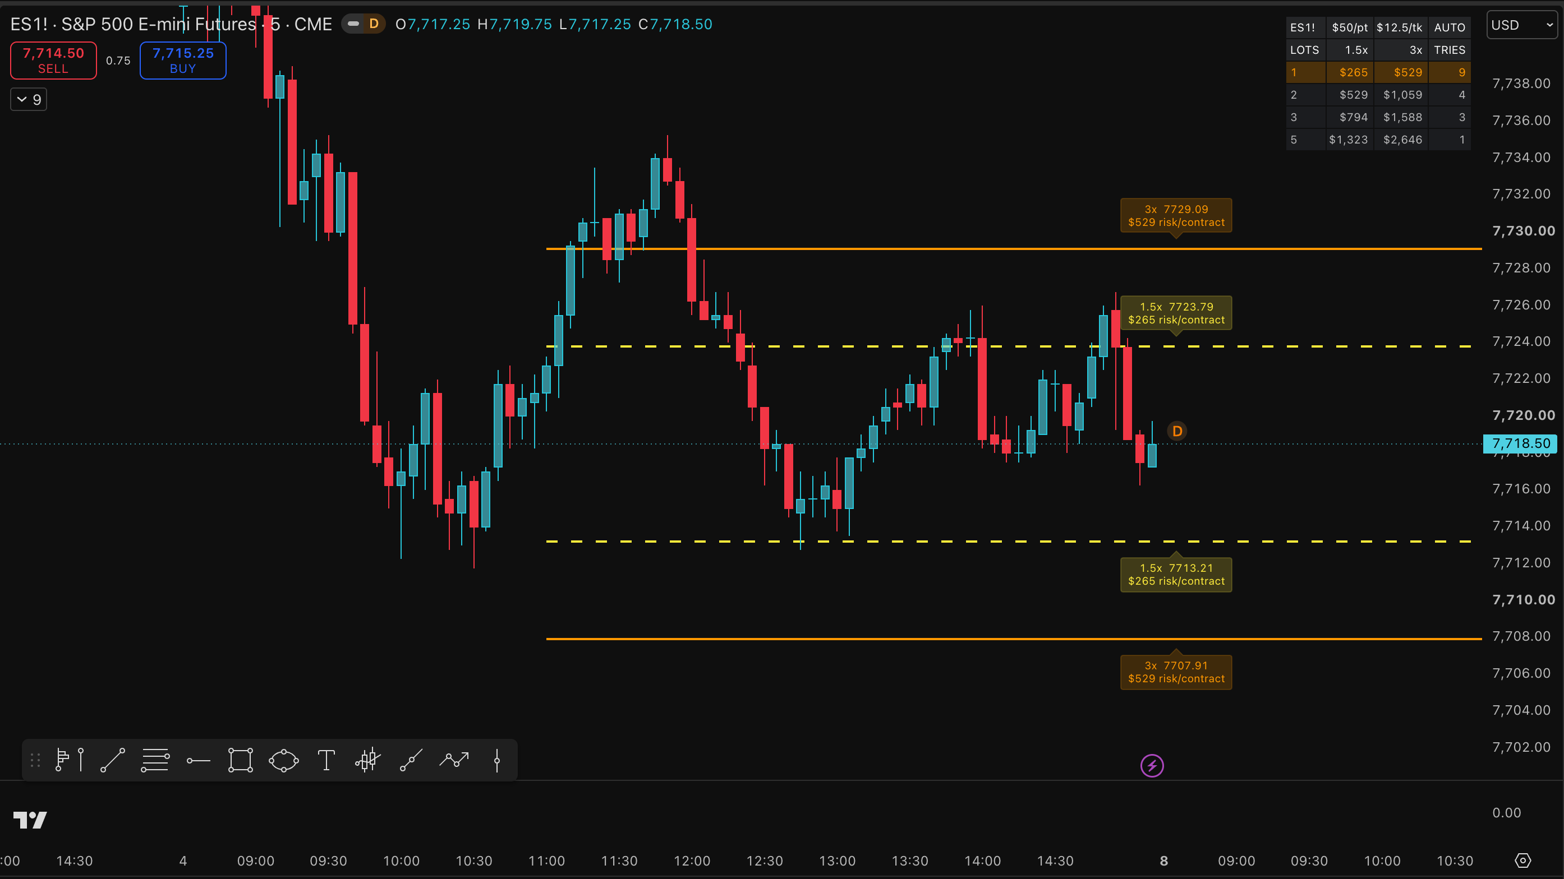1564x879 pixels.
Task: Select the fixed range volume profile tool
Action: click(71, 760)
